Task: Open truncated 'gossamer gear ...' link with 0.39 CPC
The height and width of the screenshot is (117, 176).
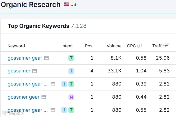Action: [28, 84]
